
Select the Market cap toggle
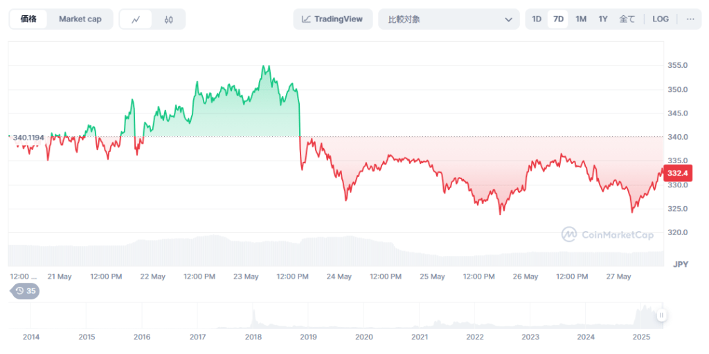[80, 19]
